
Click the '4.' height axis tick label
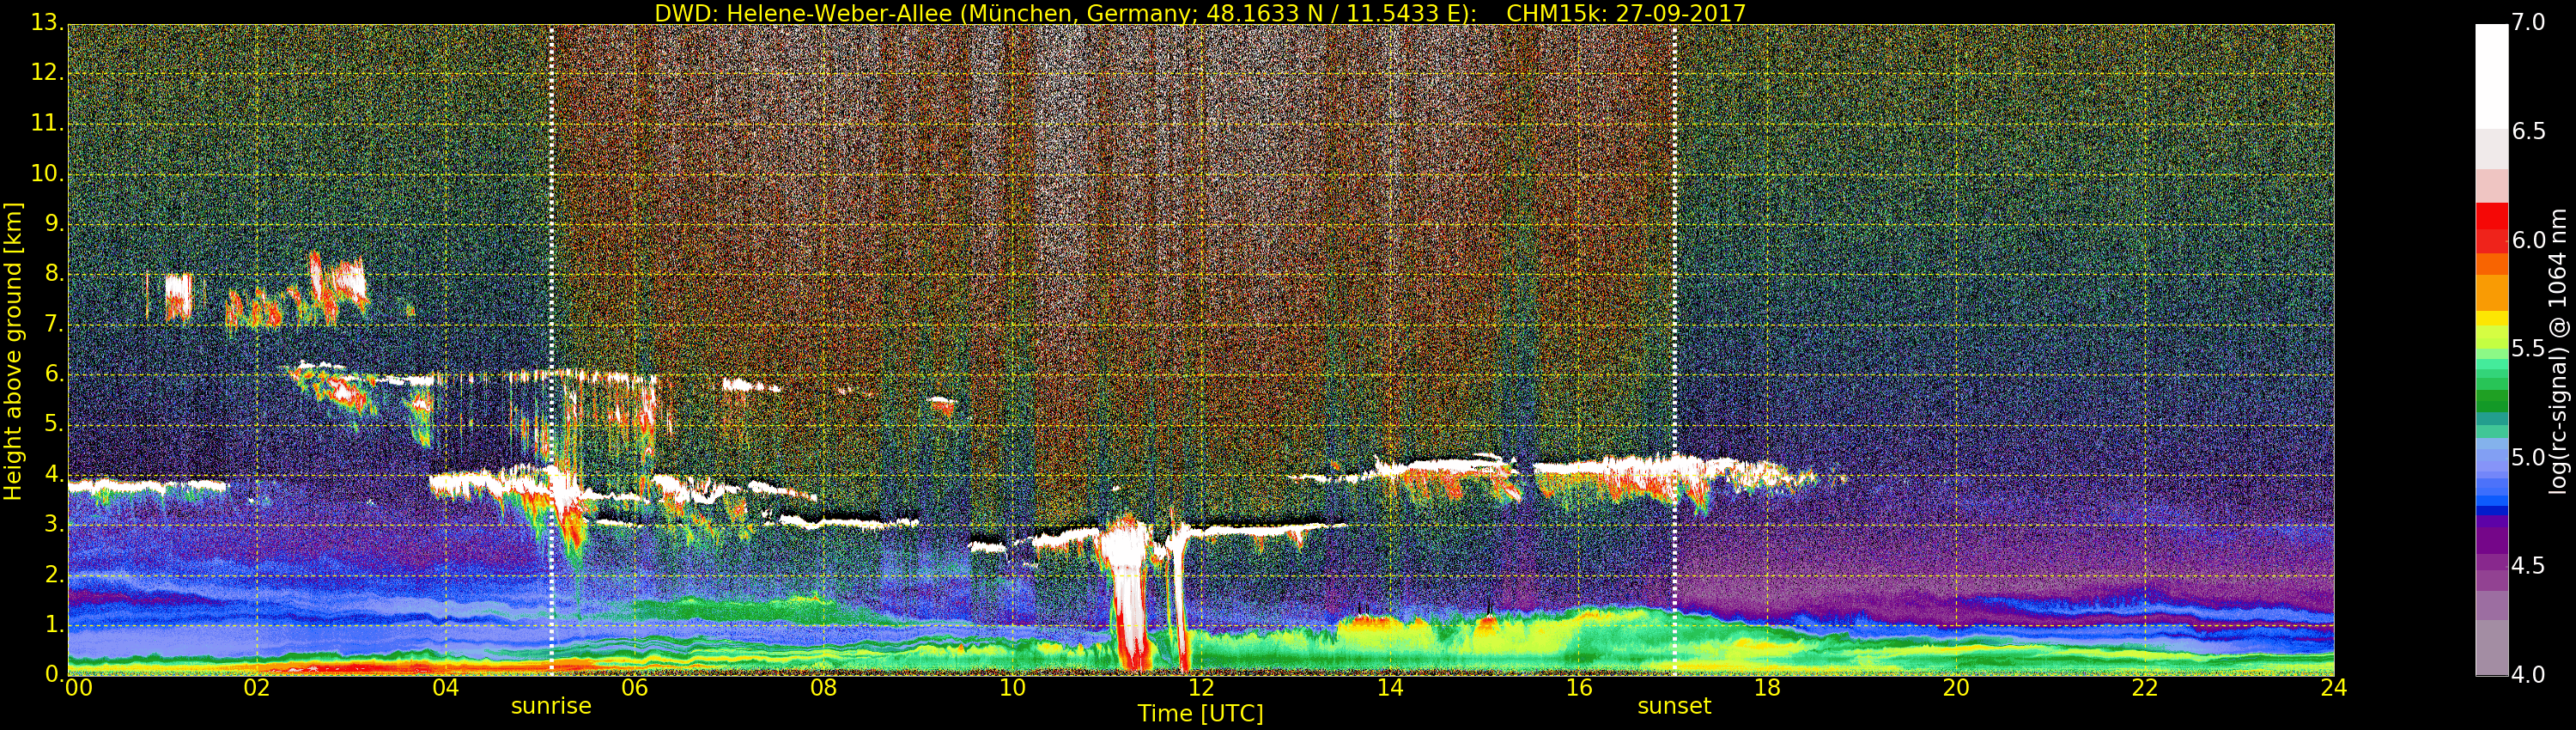55,474
